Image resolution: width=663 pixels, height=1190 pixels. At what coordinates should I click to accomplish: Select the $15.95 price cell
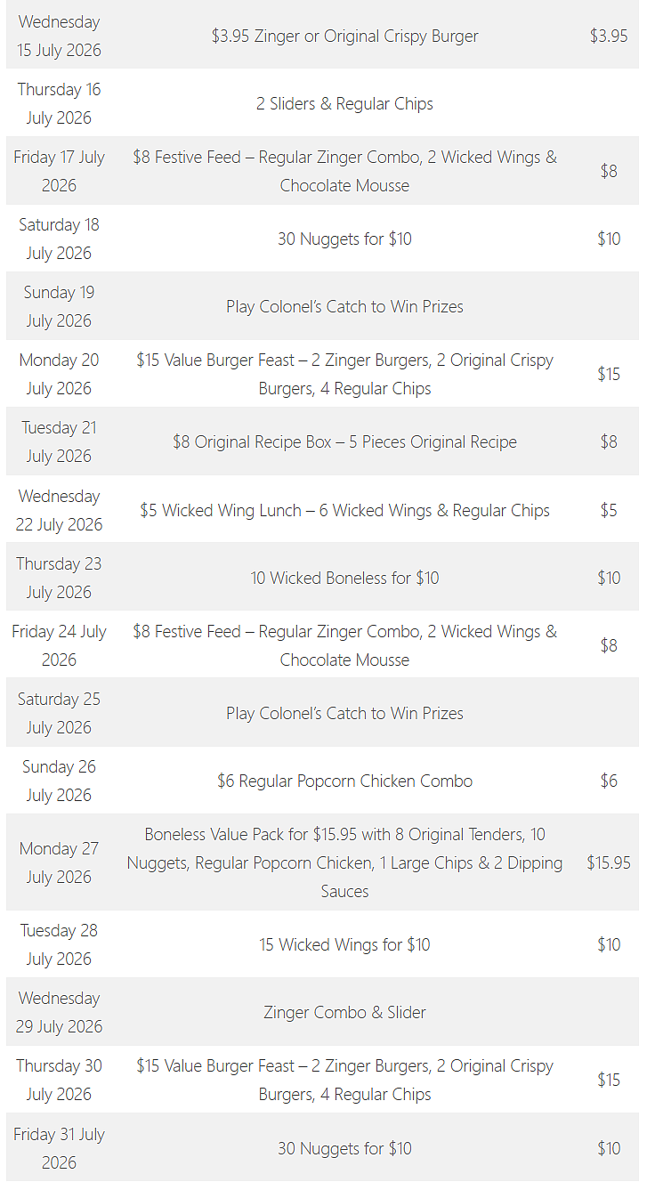point(609,862)
